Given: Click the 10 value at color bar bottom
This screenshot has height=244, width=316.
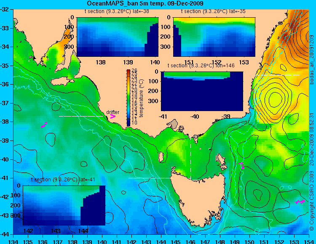Looking at the screenshot, I should coord(134,123).
